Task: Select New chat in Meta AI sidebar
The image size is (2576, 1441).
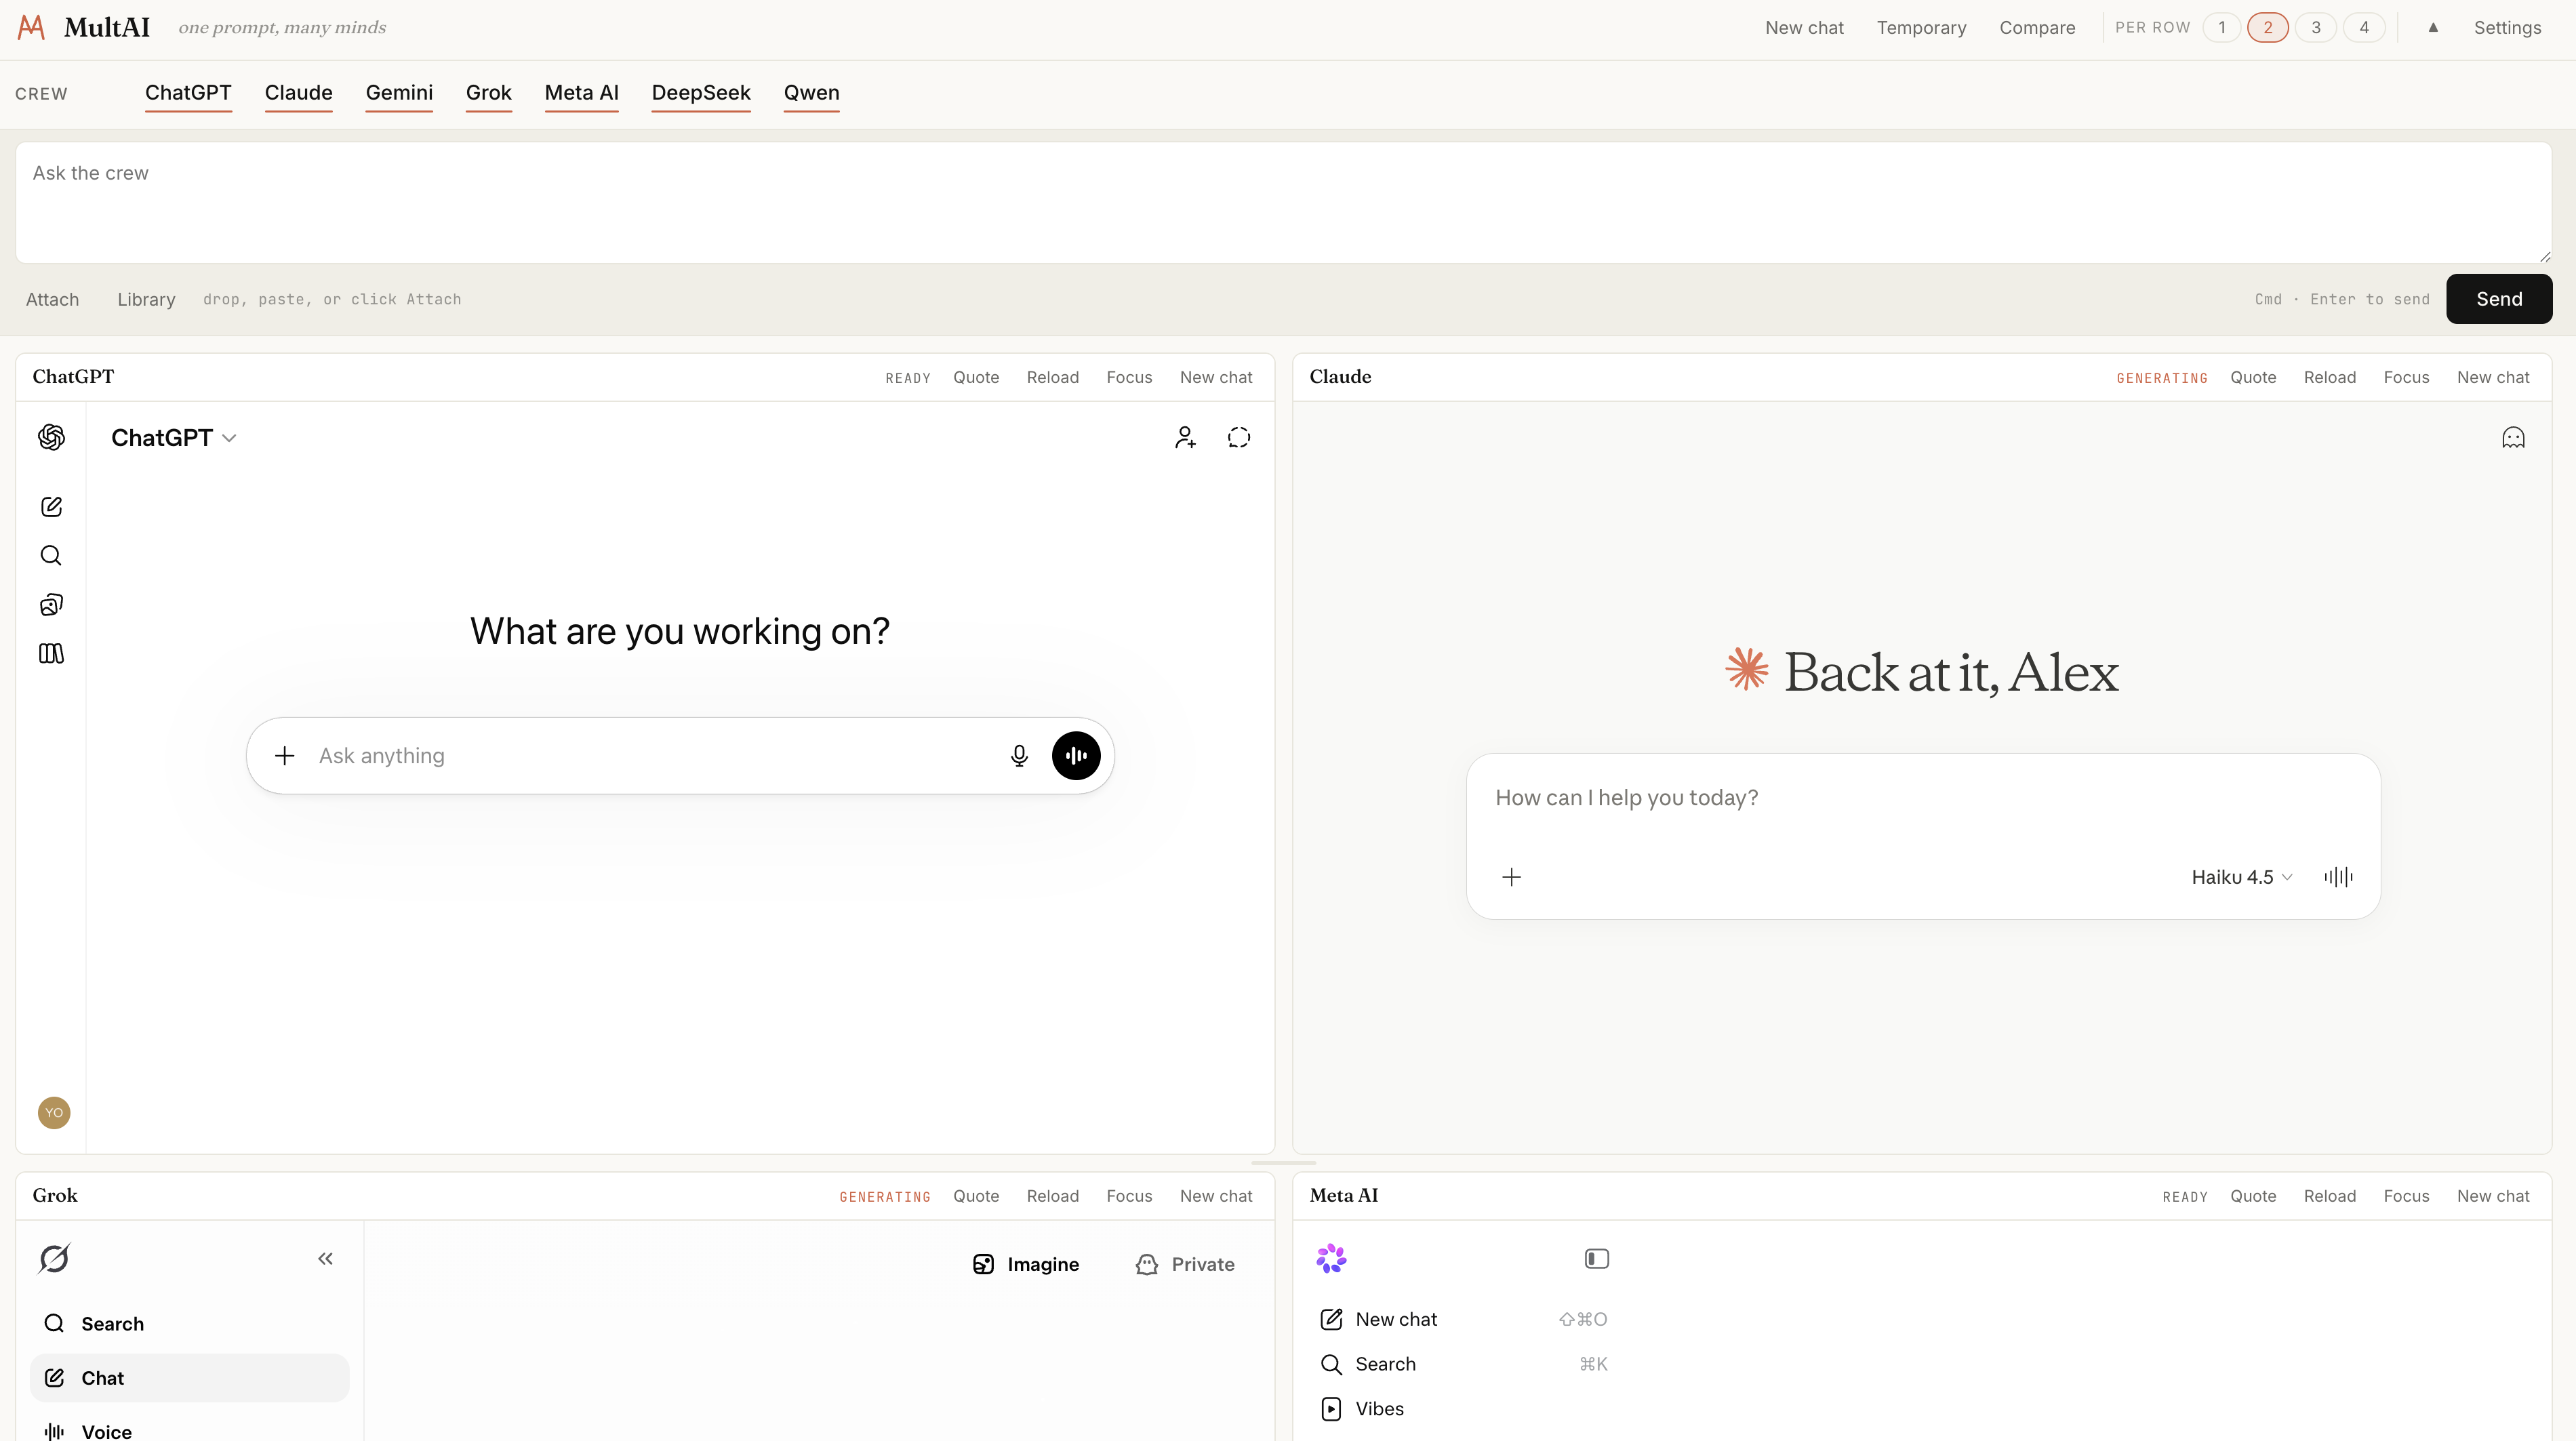Action: pyautogui.click(x=1464, y=1319)
